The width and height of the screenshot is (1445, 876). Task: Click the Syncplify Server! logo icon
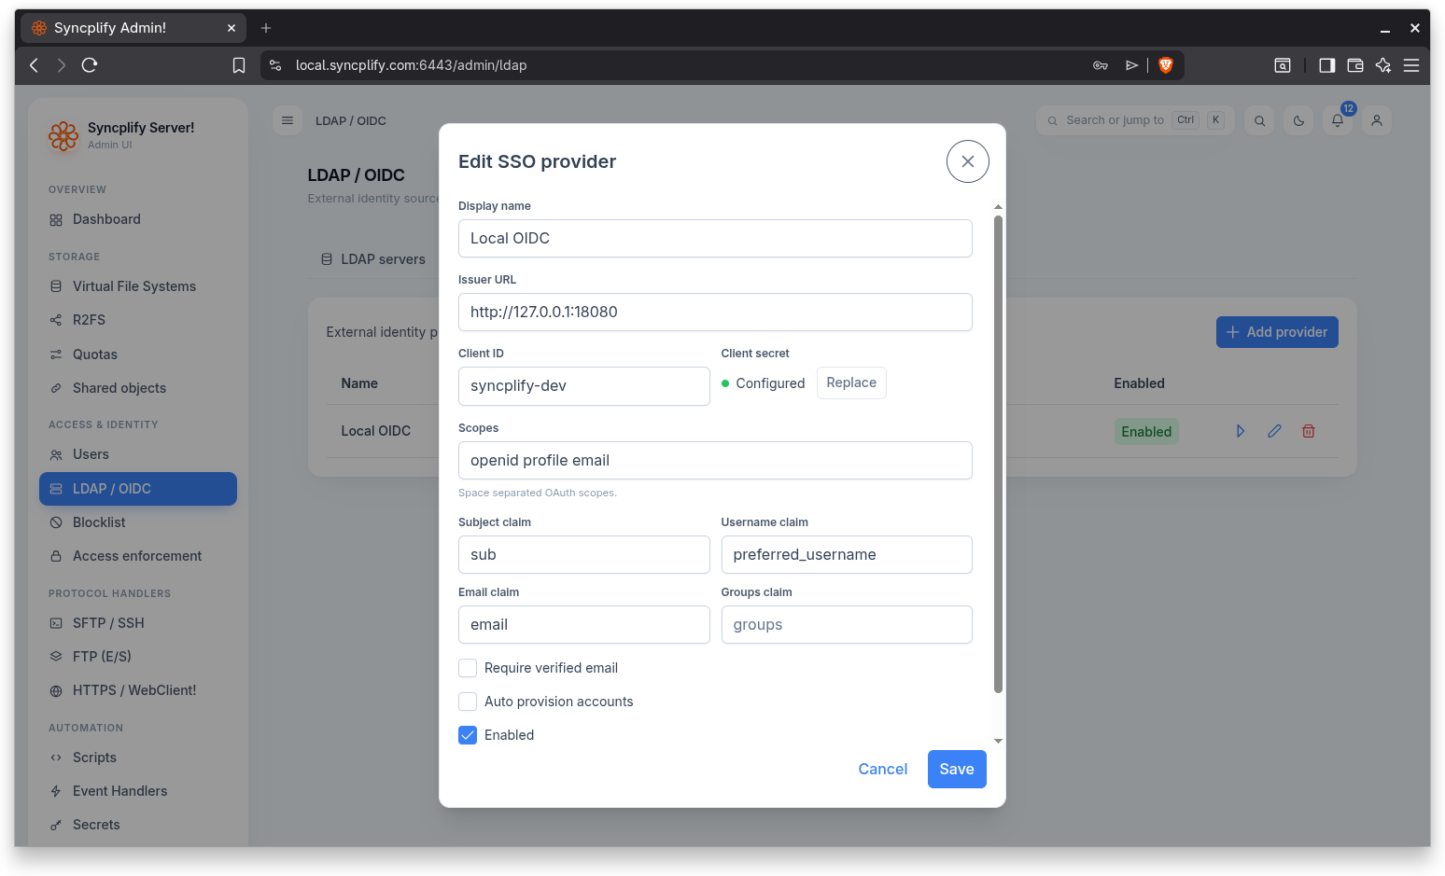pyautogui.click(x=63, y=136)
